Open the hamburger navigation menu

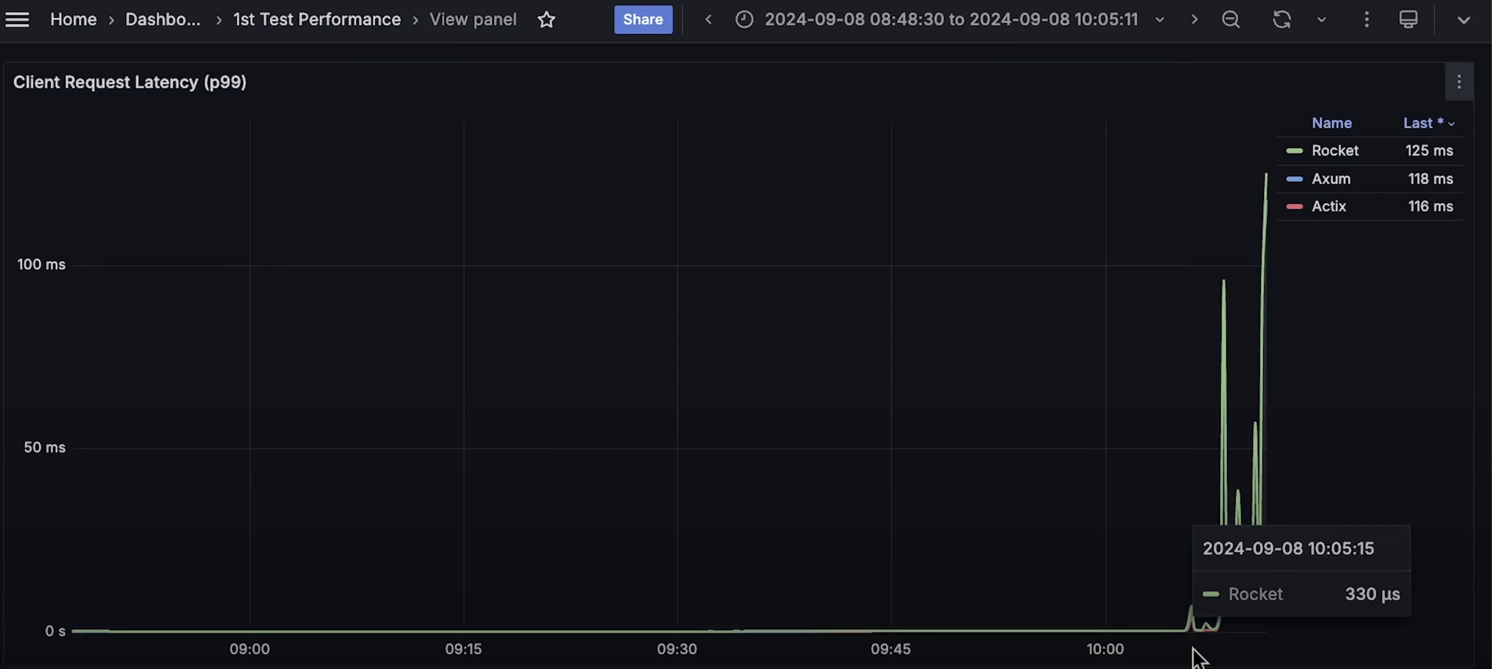(x=17, y=20)
